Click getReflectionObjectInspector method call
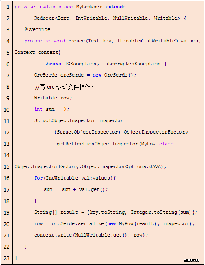Screen dimensions: 205x265 pos(97,144)
